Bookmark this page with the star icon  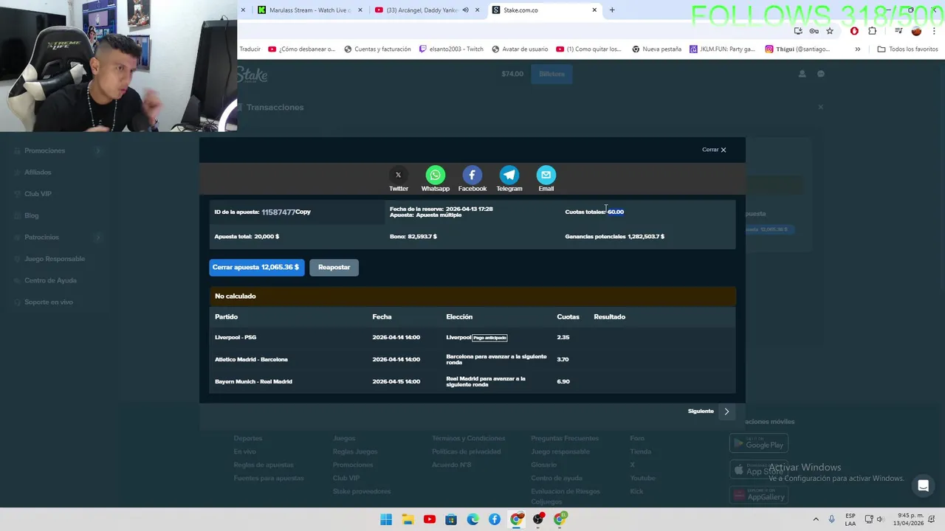point(830,31)
